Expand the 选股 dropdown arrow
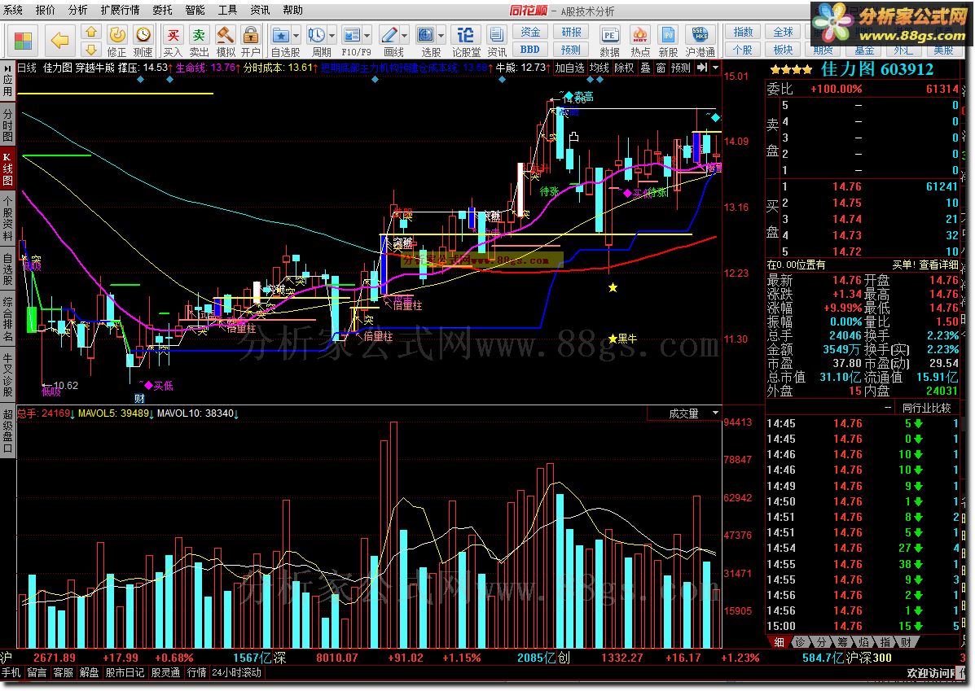Viewport: 975px width, 691px height. pyautogui.click(x=441, y=35)
